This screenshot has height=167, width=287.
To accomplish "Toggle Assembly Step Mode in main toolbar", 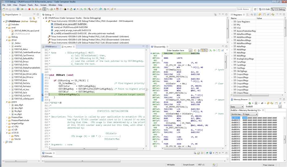I will [x=44, y=9].
